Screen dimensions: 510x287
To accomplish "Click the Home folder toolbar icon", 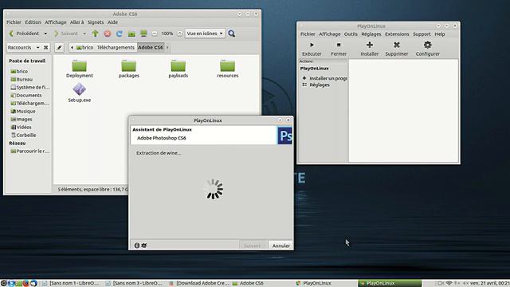I will click(131, 33).
